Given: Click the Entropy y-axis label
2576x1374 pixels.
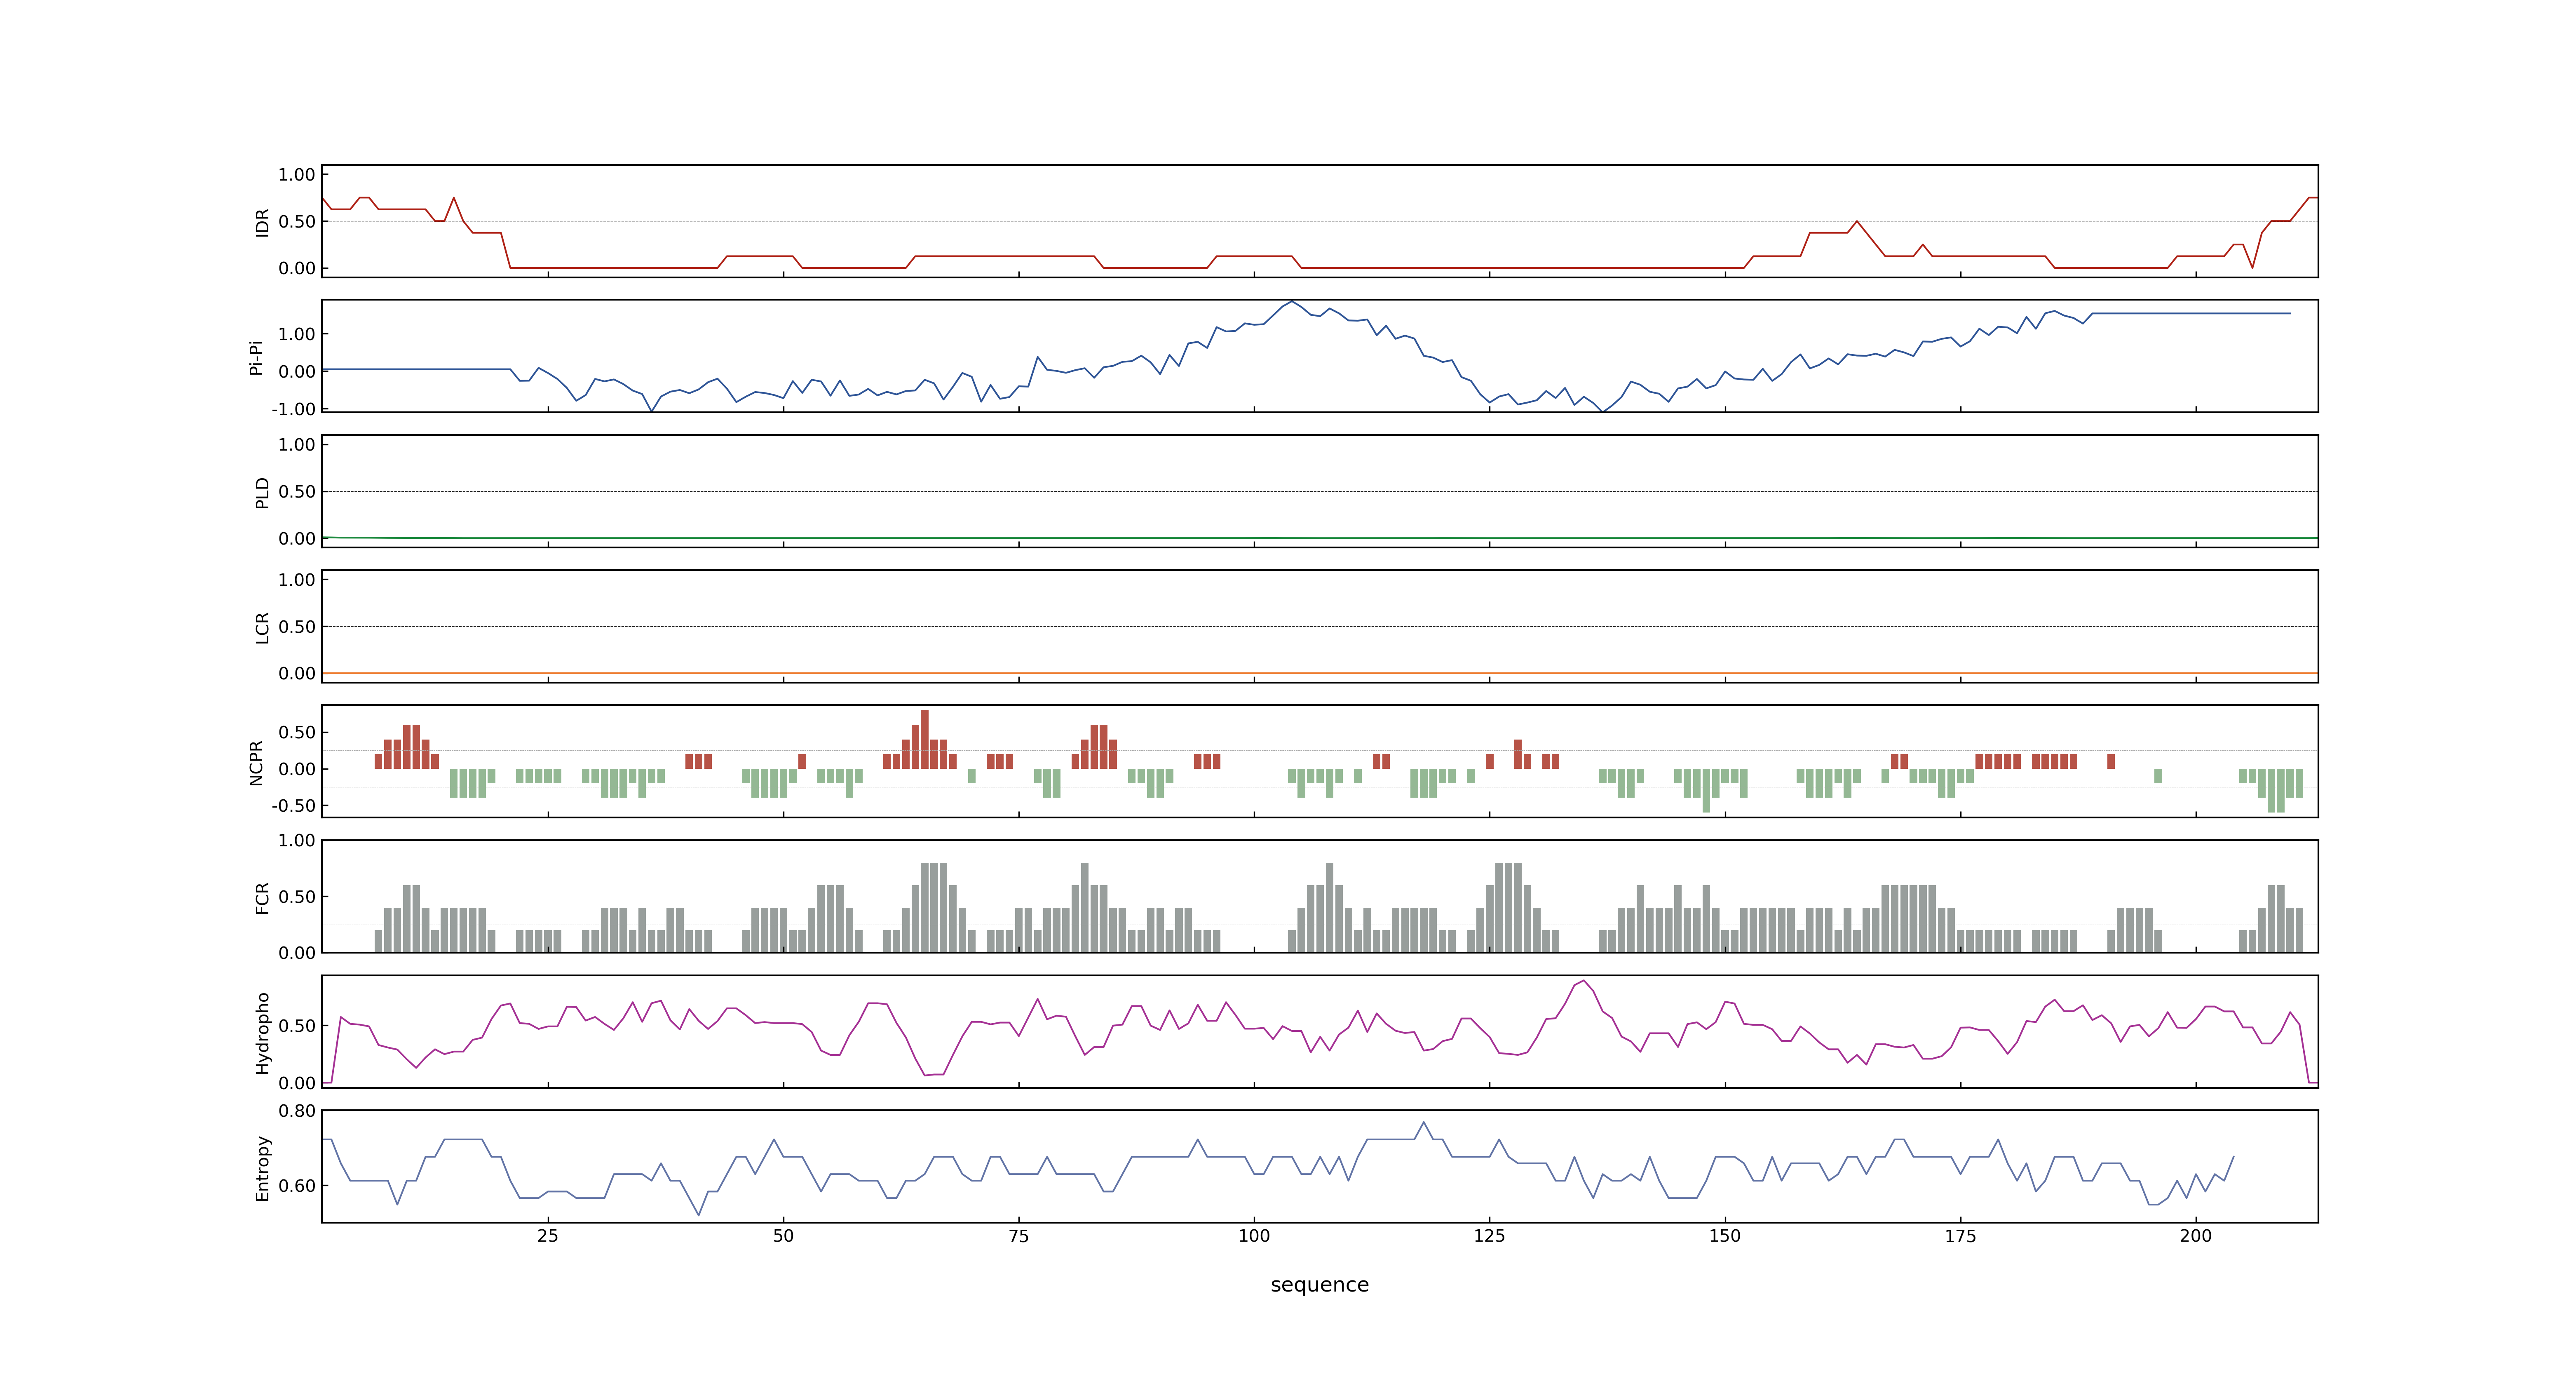Looking at the screenshot, I should click(262, 1167).
